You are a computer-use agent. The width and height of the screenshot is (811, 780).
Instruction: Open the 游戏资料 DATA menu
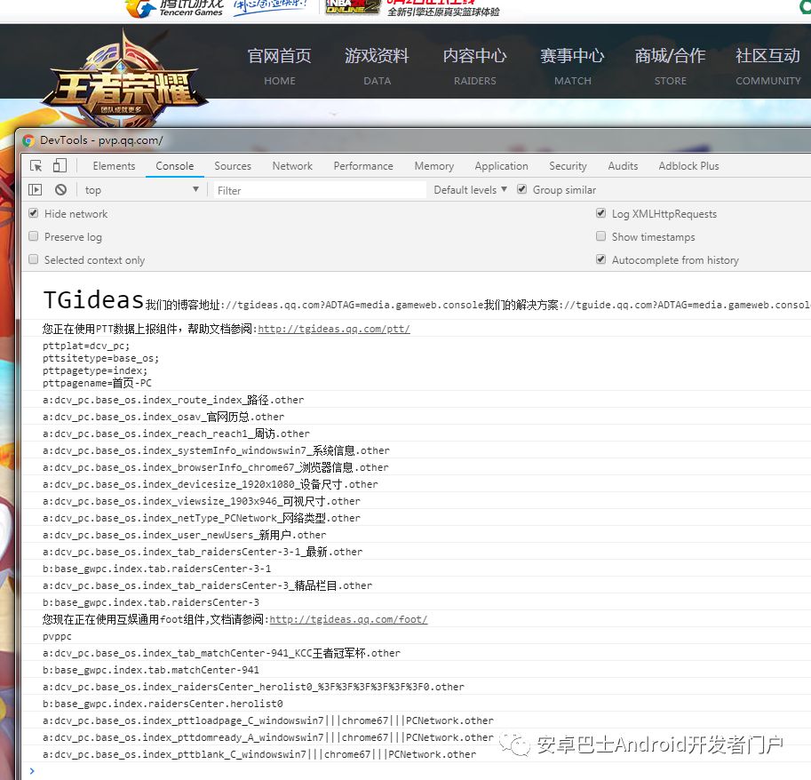(377, 67)
